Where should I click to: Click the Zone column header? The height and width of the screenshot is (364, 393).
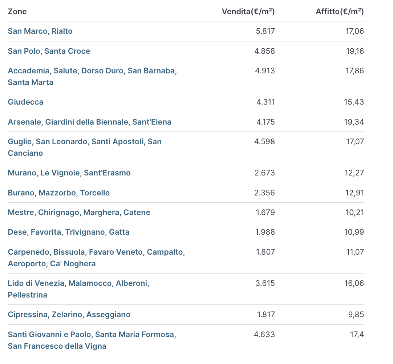click(17, 12)
